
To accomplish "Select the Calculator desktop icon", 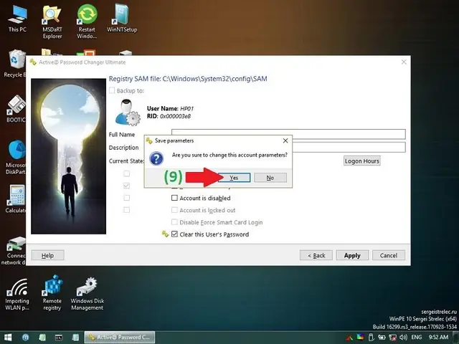I will pyautogui.click(x=16, y=199).
